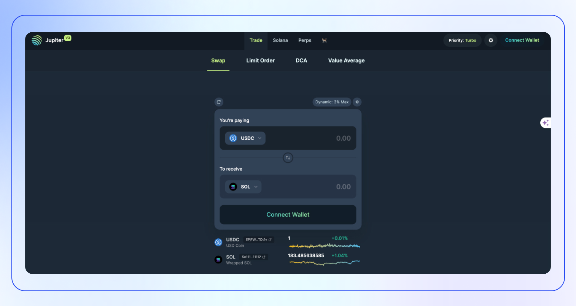
Task: Open the Dynamic: 3% Max slippage selector
Action: pyautogui.click(x=332, y=102)
